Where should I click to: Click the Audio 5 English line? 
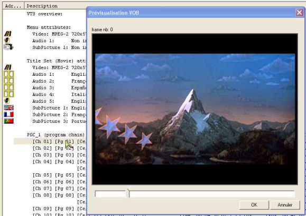[59, 101]
